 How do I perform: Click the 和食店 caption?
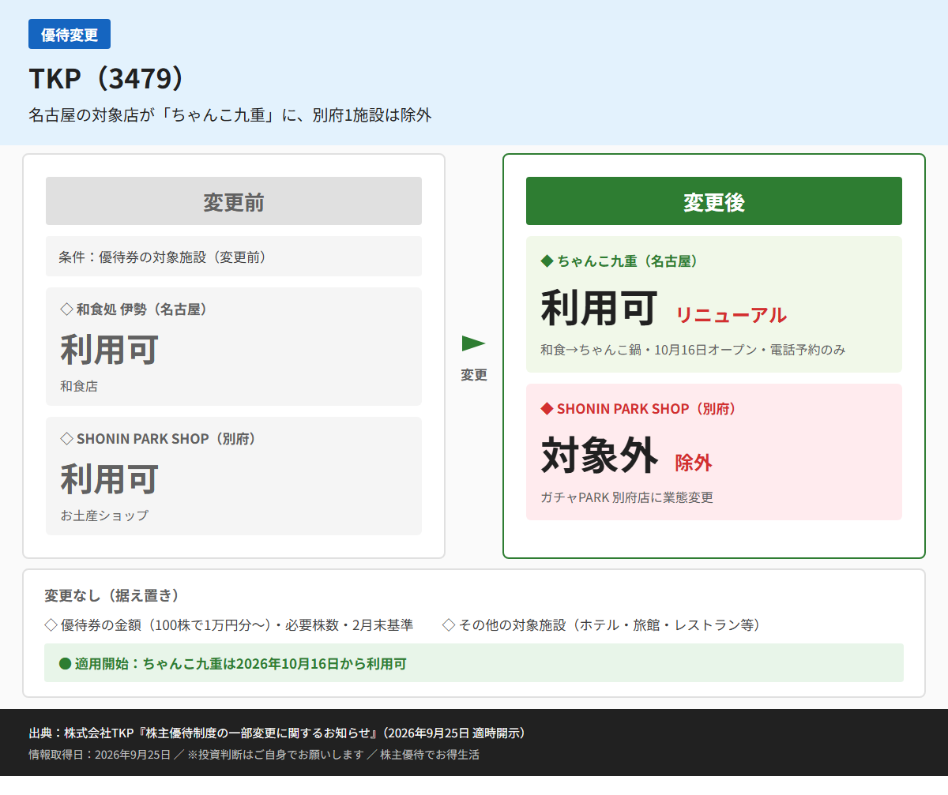[x=79, y=386]
